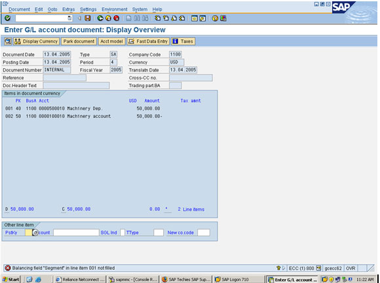Open the Environment menu
The height and width of the screenshot is (283, 380).
tap(115, 9)
